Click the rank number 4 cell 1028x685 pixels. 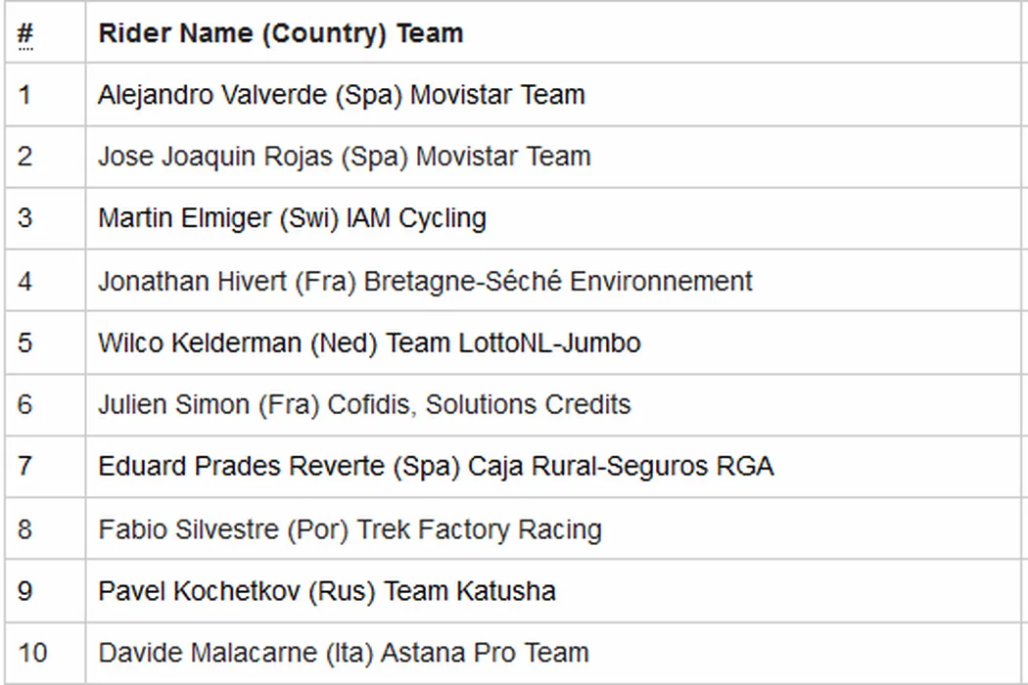[x=24, y=281]
